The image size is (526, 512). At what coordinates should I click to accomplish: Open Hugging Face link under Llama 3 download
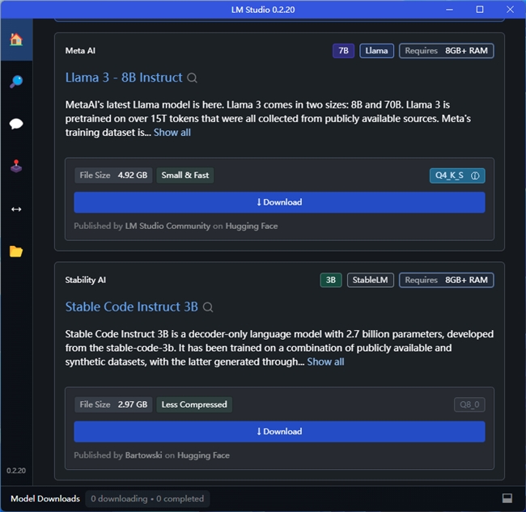click(x=252, y=226)
